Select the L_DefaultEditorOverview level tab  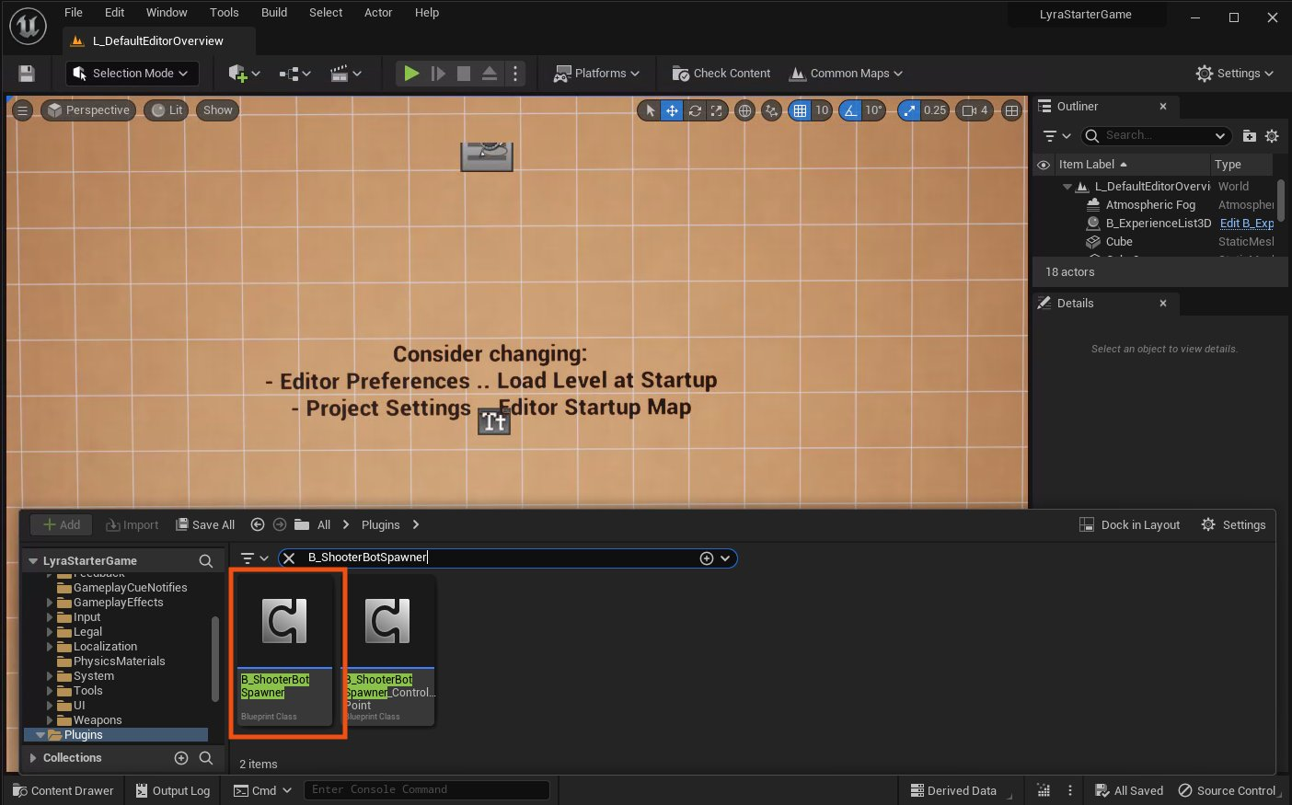157,41
